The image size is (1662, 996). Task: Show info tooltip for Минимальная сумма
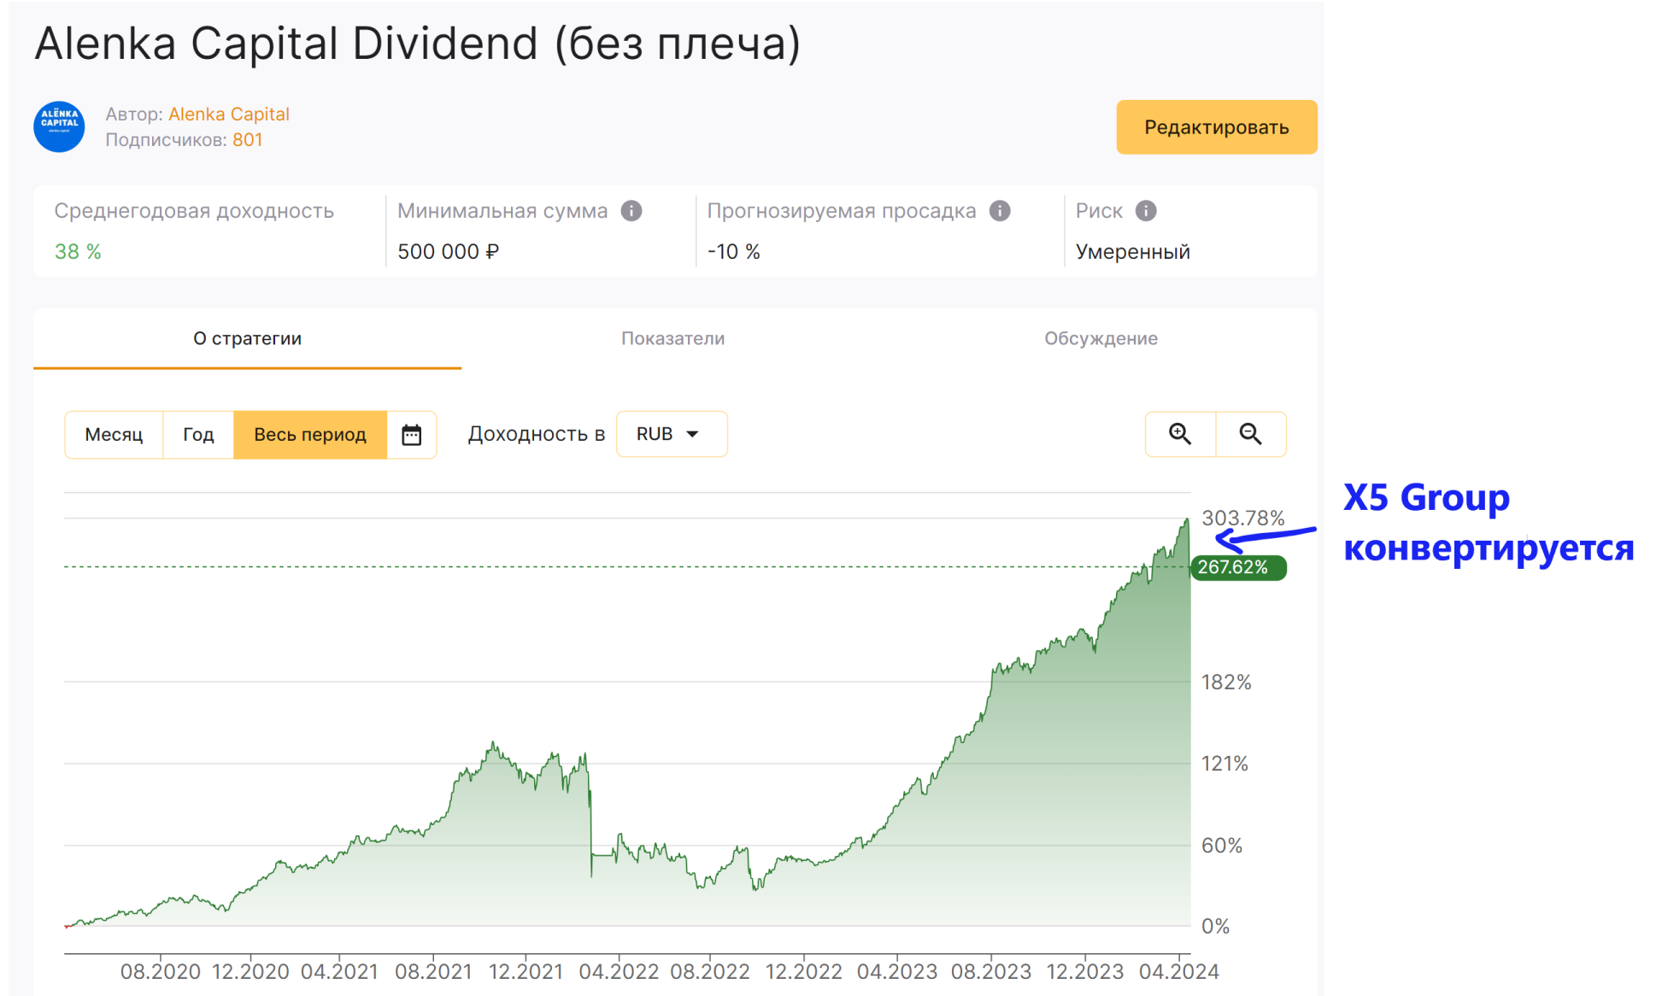point(631,211)
